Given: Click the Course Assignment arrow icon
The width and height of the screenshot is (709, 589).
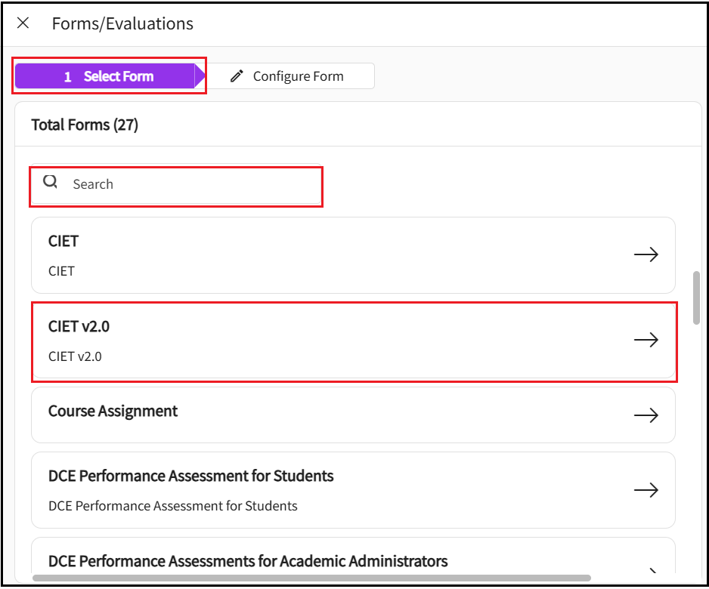Looking at the screenshot, I should [x=646, y=415].
